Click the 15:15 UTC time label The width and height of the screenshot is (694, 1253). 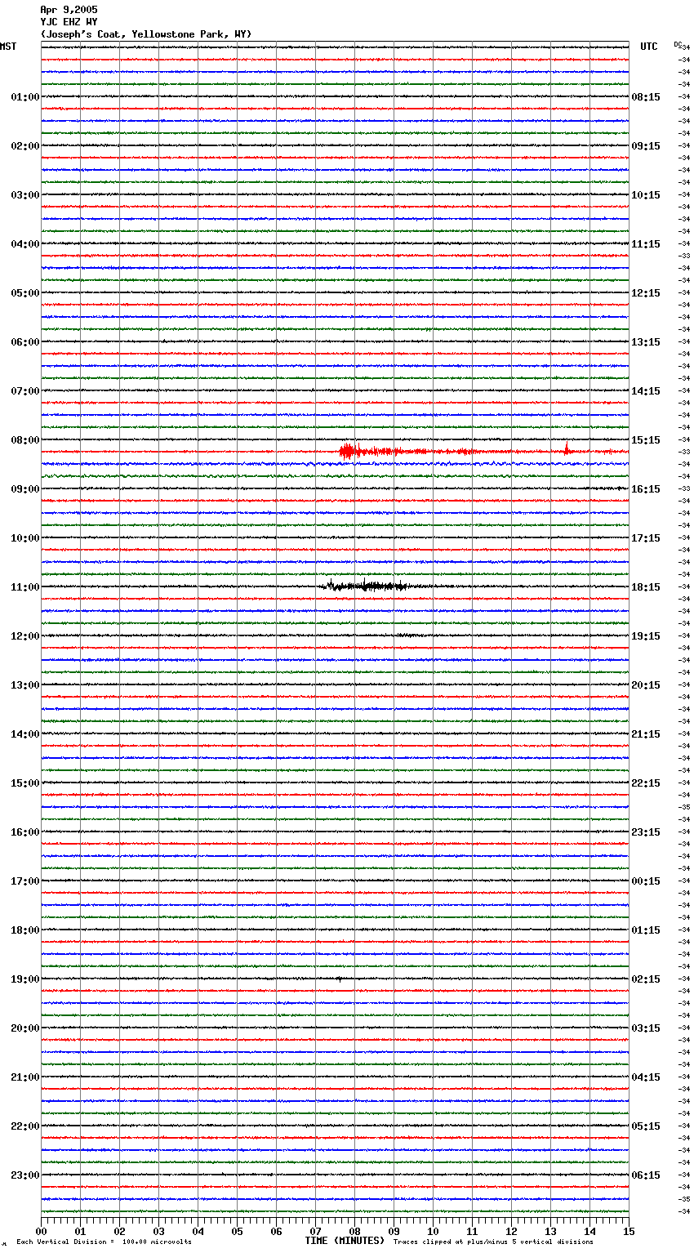point(646,440)
